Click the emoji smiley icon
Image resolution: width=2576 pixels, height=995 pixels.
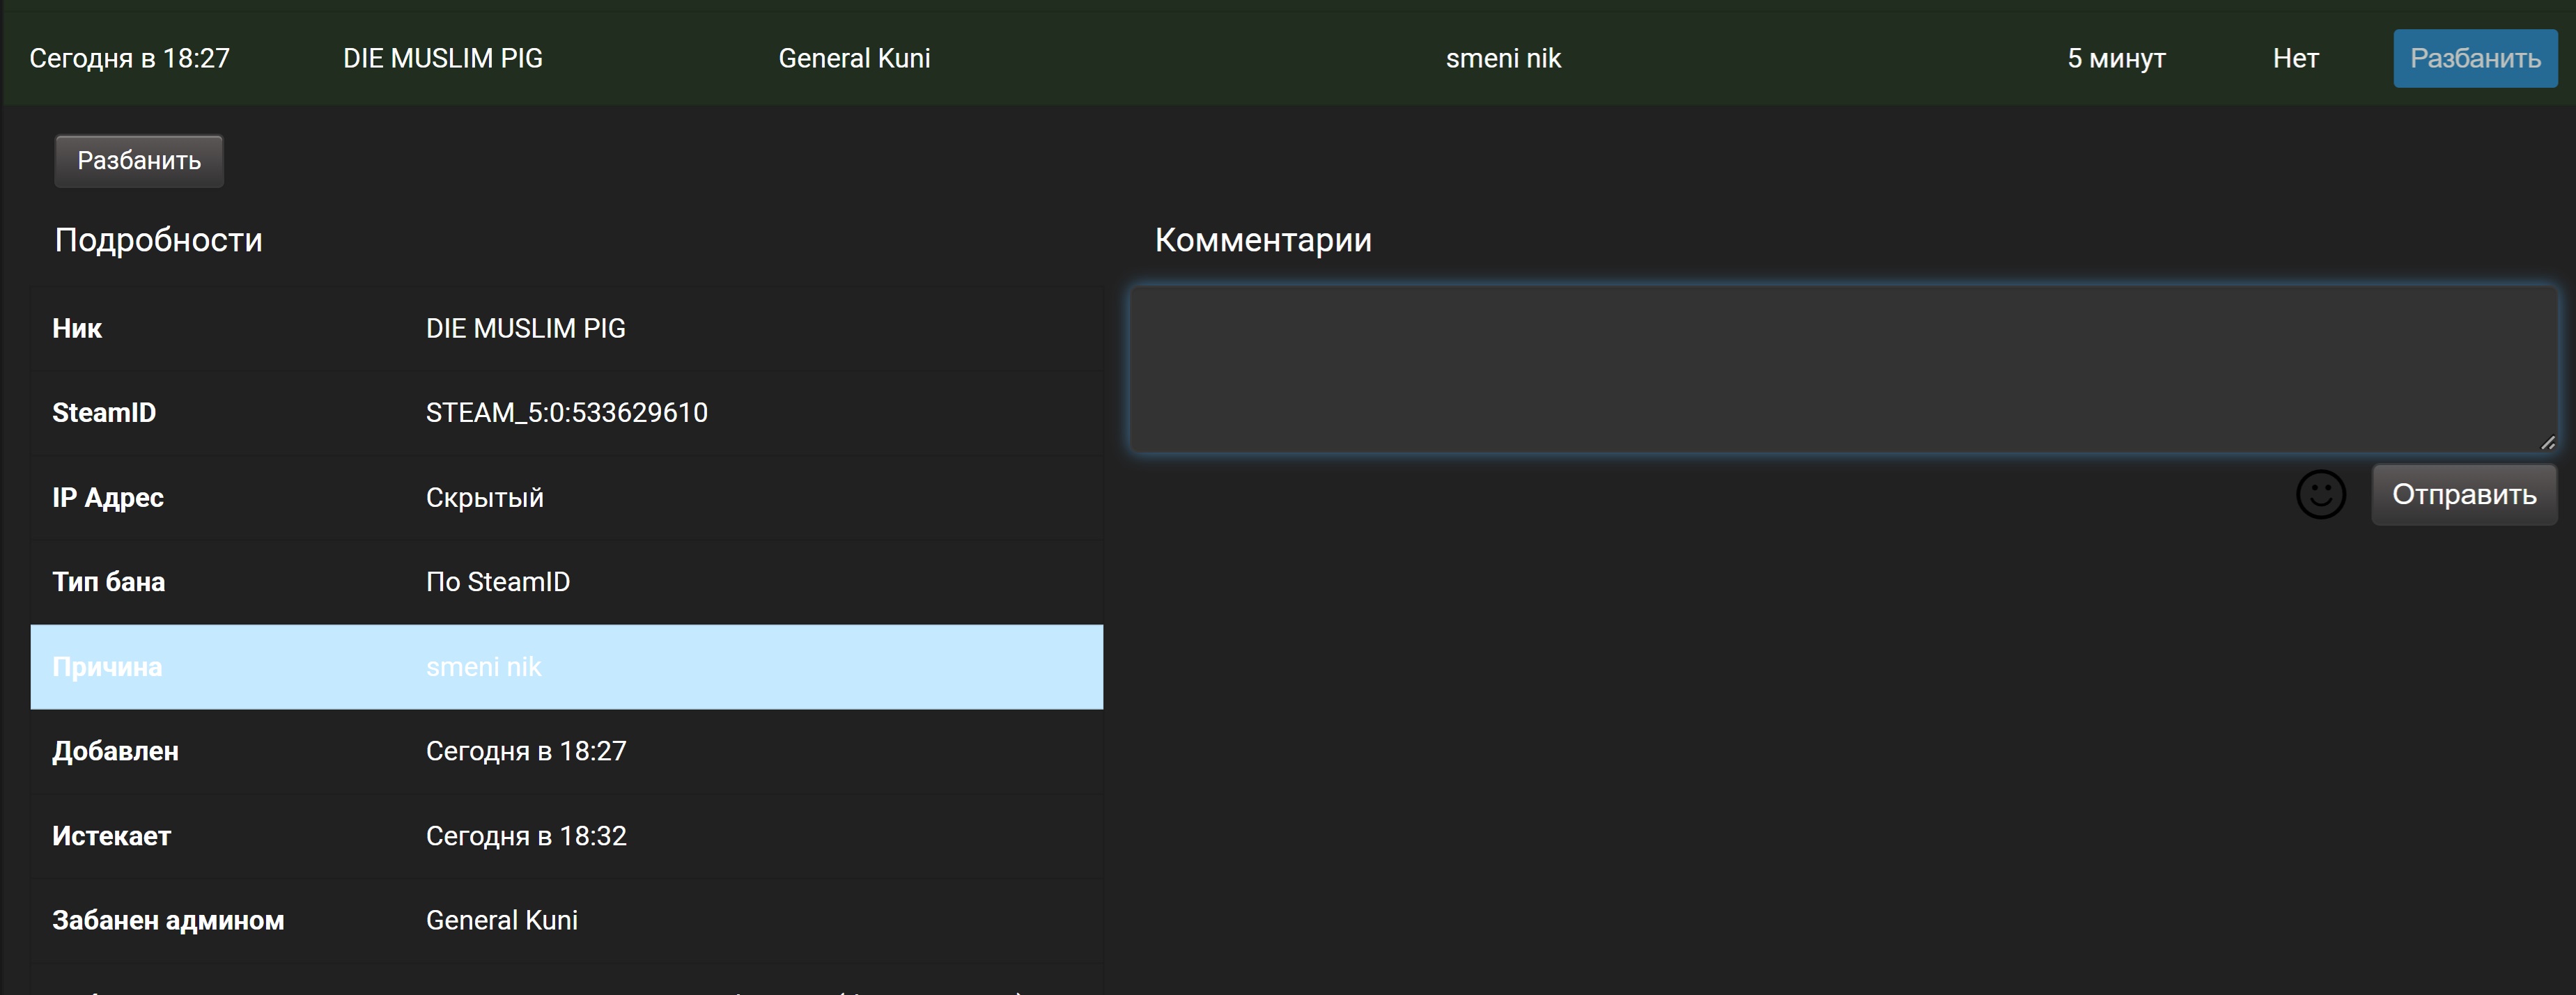pos(2320,494)
